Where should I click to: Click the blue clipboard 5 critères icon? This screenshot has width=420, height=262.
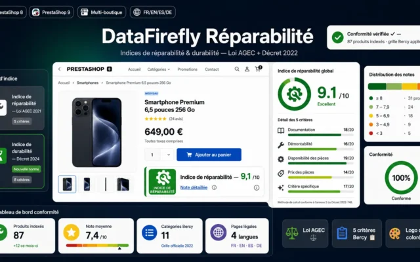[x=342, y=233]
